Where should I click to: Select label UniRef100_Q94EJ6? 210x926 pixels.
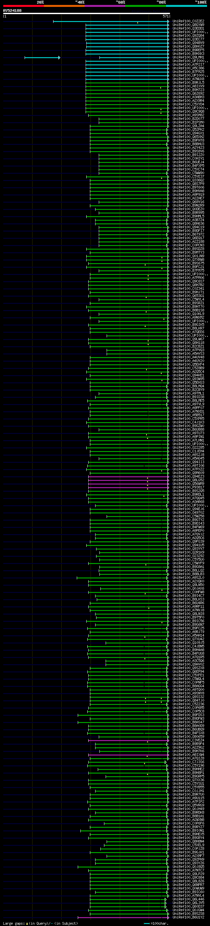point(188,509)
